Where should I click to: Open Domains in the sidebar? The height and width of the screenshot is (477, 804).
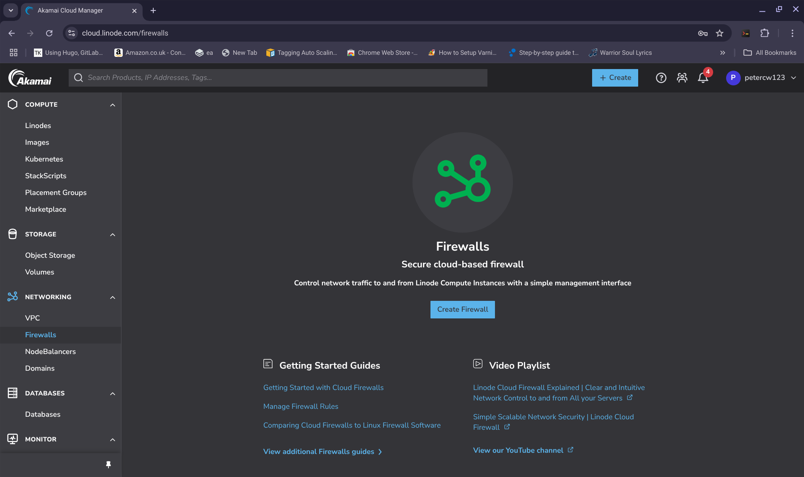tap(40, 368)
